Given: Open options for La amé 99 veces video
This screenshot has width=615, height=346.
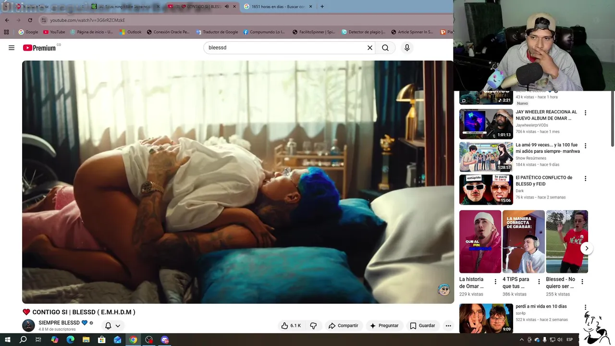Looking at the screenshot, I should tap(585, 146).
